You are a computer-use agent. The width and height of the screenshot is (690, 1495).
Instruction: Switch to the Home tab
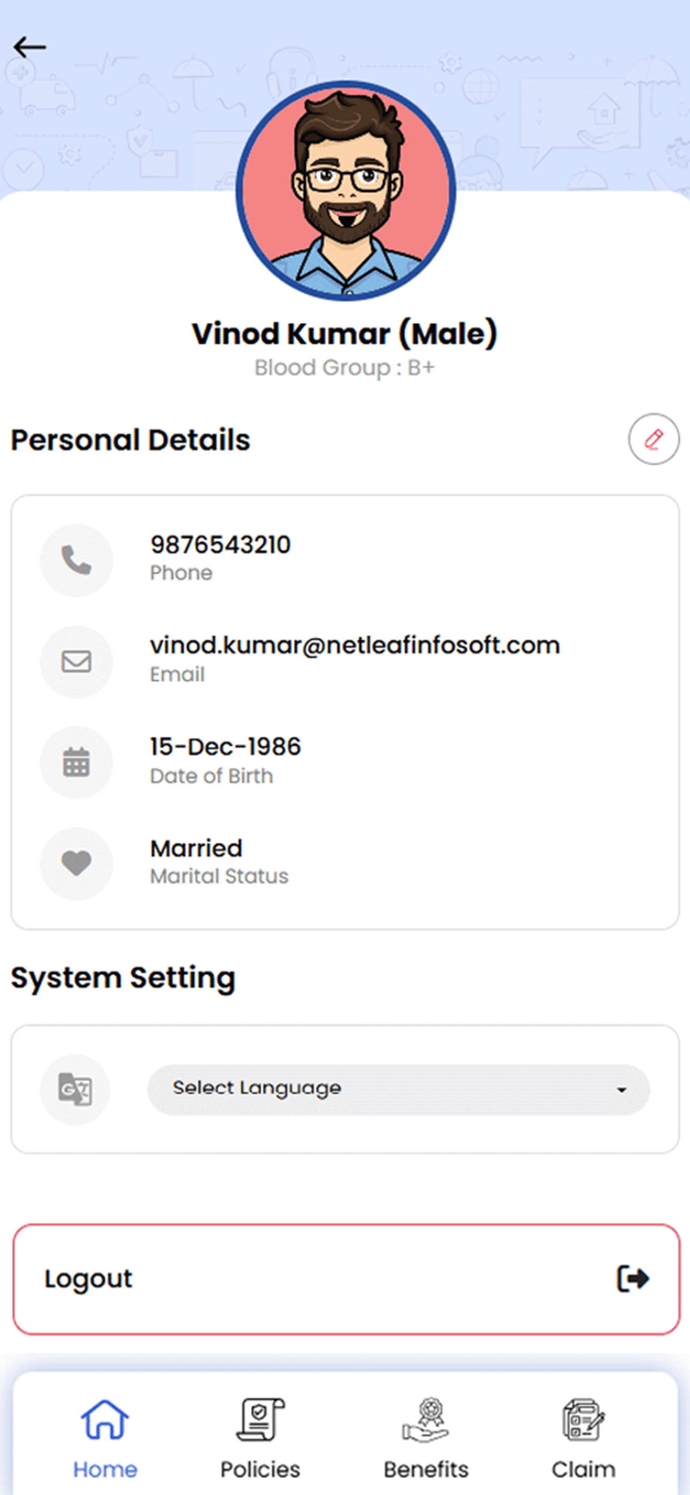coord(105,1438)
